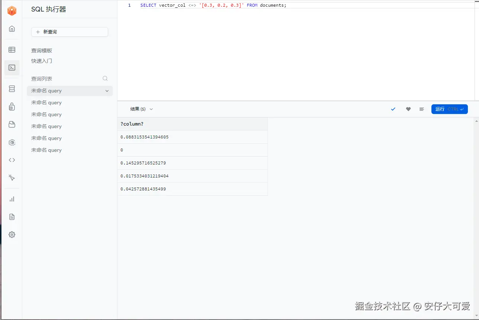This screenshot has height=320, width=479.
Task: Click into the SQL editor SELECT line
Action: (213, 5)
